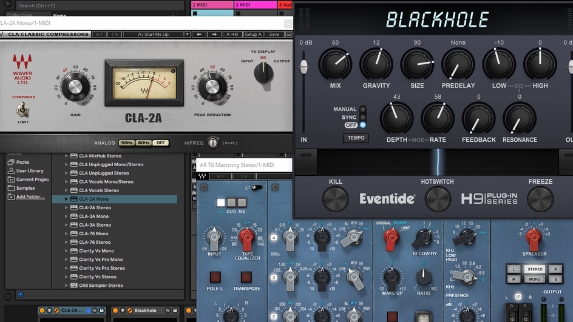The height and width of the screenshot is (322, 573).
Task: Click the Blackhole ribbon morph strip
Action: (x=438, y=162)
